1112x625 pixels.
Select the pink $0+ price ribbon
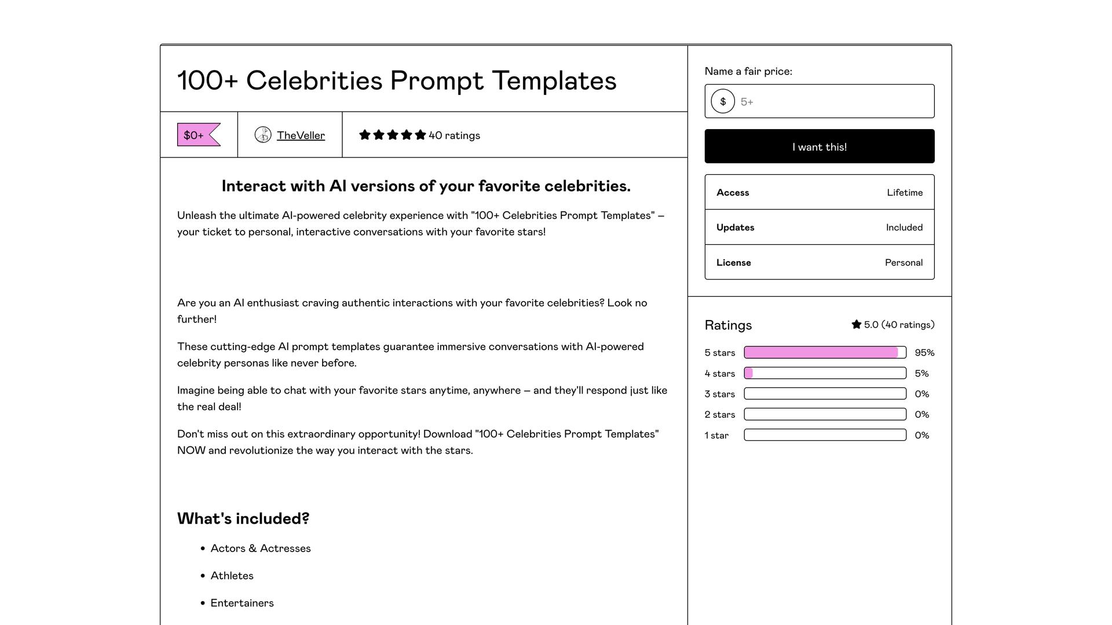pyautogui.click(x=195, y=135)
